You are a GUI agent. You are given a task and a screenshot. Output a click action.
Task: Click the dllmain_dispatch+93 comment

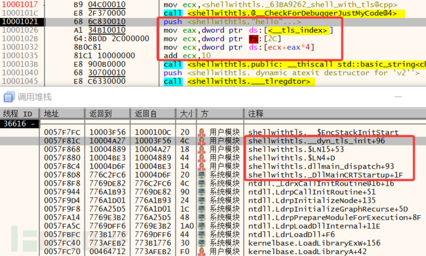[321, 166]
